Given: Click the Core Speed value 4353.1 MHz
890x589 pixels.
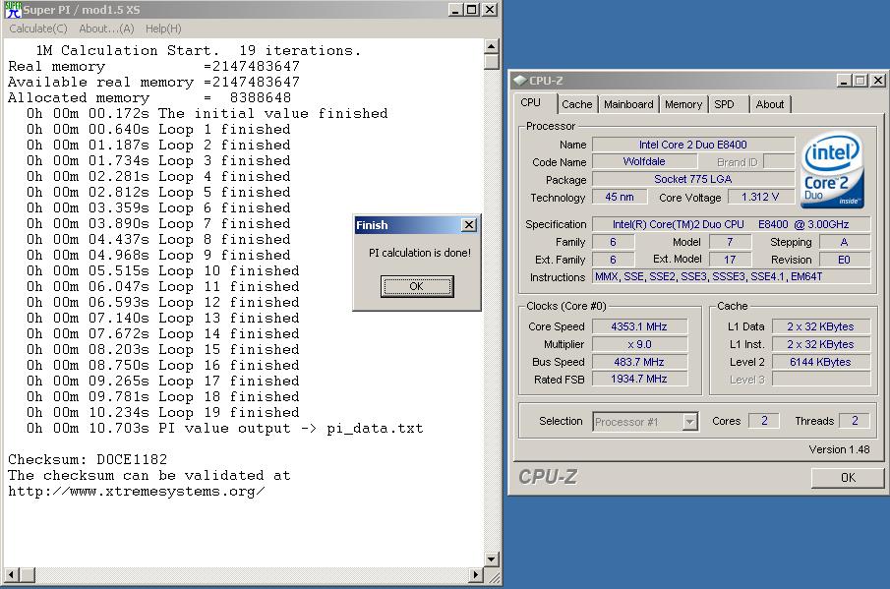Looking at the screenshot, I should click(639, 326).
